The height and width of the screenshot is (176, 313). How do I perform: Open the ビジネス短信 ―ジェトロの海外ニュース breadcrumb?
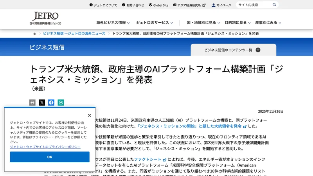74,34
